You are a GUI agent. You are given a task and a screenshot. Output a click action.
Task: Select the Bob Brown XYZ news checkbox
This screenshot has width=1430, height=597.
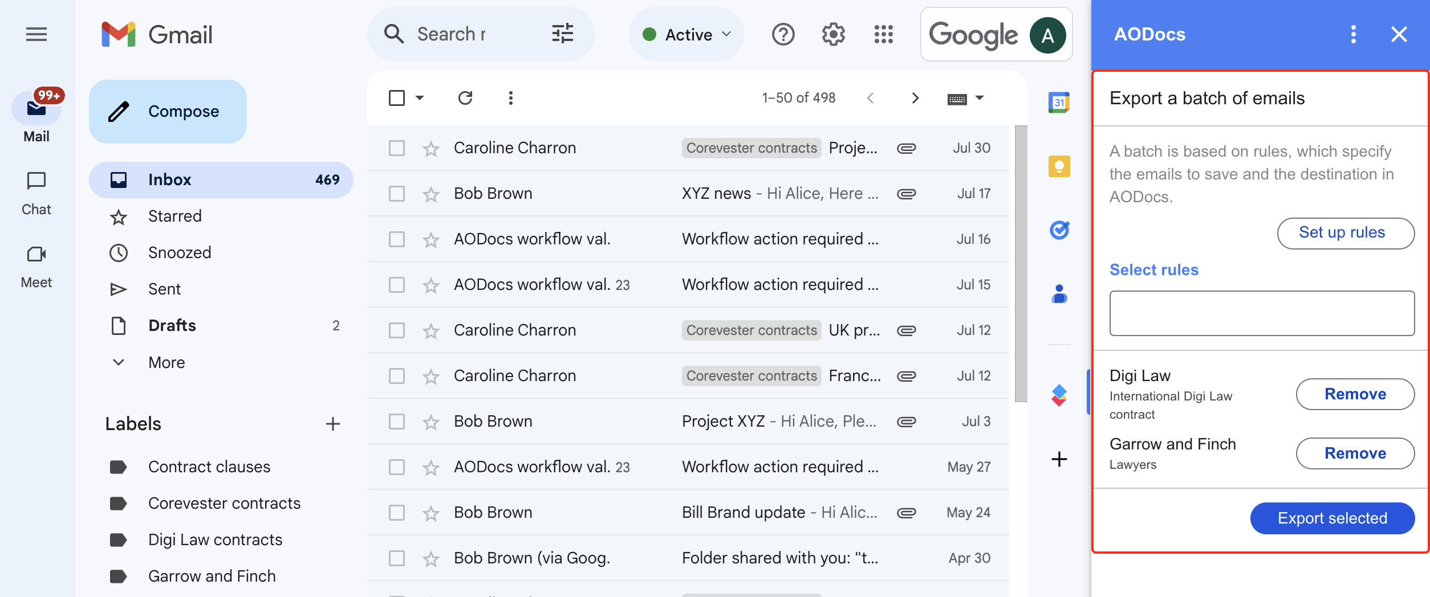coord(396,194)
